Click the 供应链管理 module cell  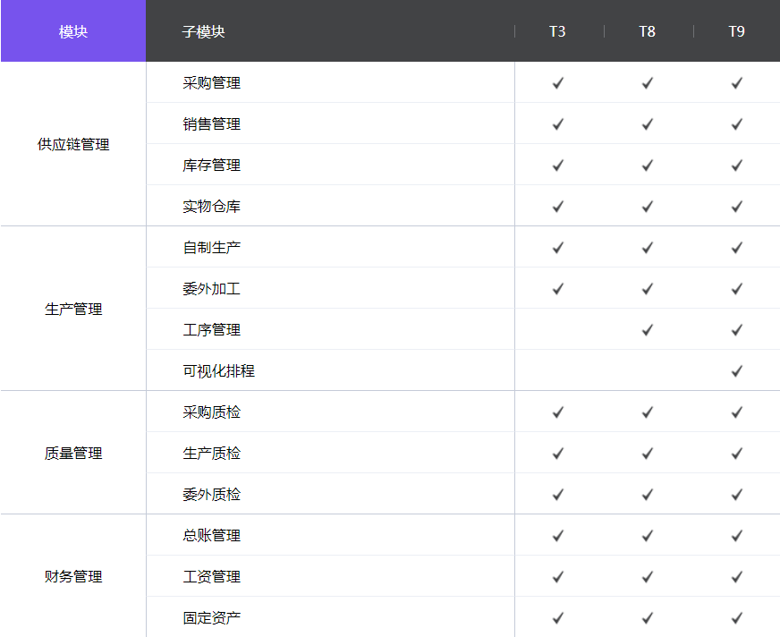[73, 144]
